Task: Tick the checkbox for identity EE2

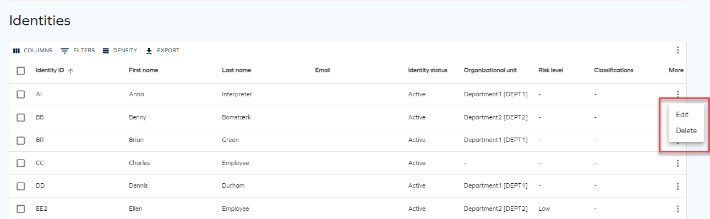Action: pyautogui.click(x=21, y=209)
